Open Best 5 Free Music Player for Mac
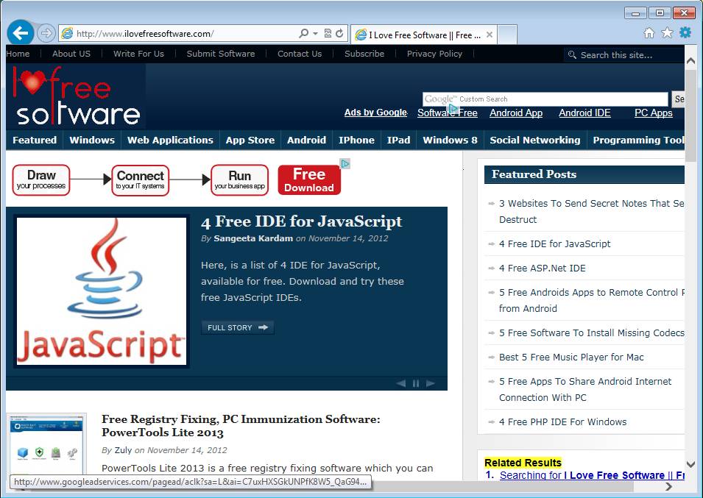703x498 pixels. point(571,357)
